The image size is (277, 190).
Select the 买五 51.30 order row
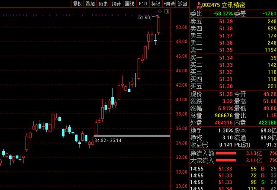(233, 87)
